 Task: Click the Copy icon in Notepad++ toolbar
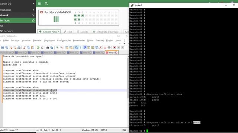pyautogui.click(x=28, y=48)
